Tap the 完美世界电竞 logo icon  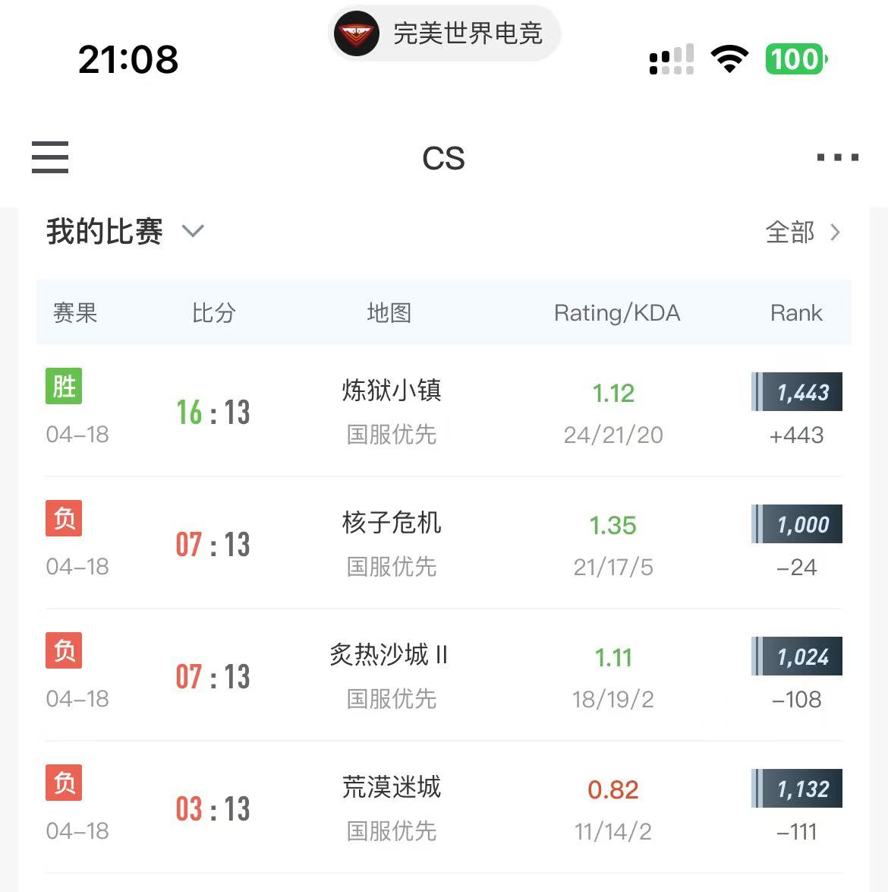[x=357, y=34]
